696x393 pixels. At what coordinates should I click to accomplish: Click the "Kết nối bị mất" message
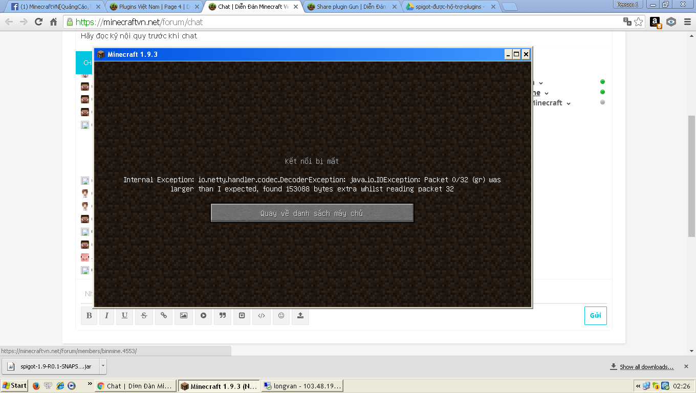coord(312,161)
